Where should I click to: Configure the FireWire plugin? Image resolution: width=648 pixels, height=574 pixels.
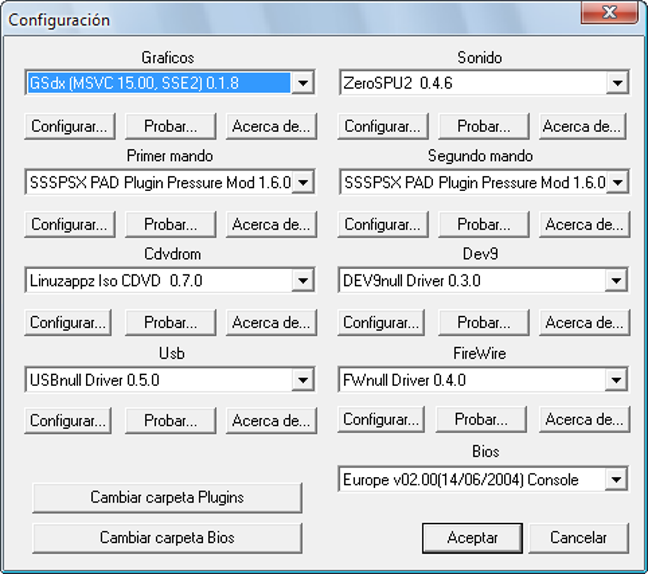point(381,420)
